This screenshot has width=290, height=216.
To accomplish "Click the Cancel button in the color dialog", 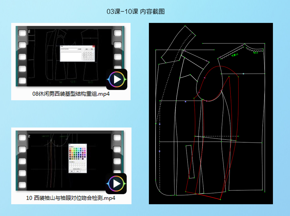I will (78, 171).
